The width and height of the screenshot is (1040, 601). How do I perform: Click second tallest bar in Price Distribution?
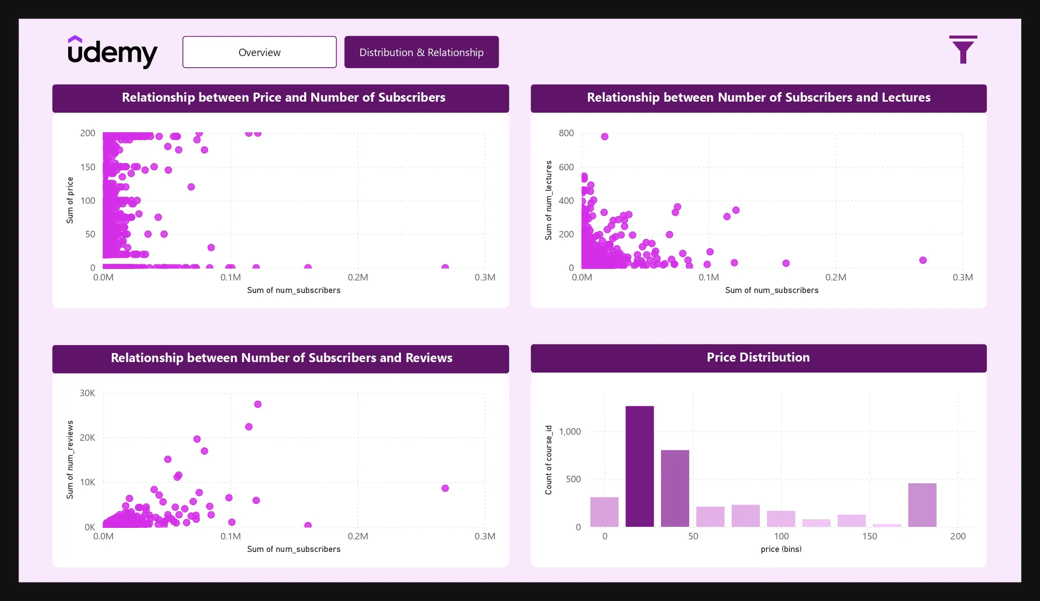[675, 488]
